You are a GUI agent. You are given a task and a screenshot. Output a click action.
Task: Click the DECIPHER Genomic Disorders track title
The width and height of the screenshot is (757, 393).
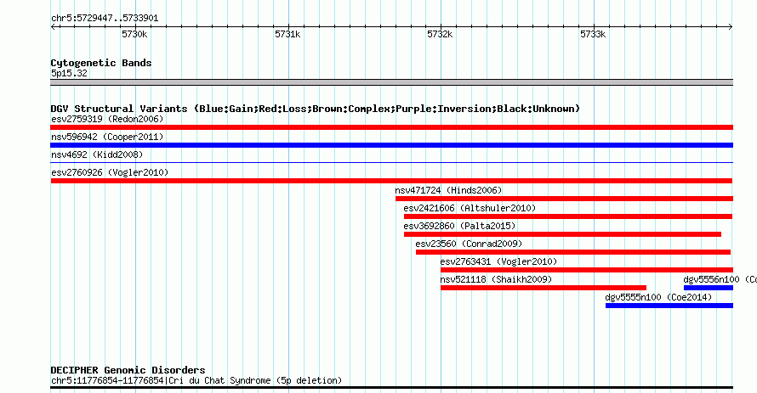[128, 370]
